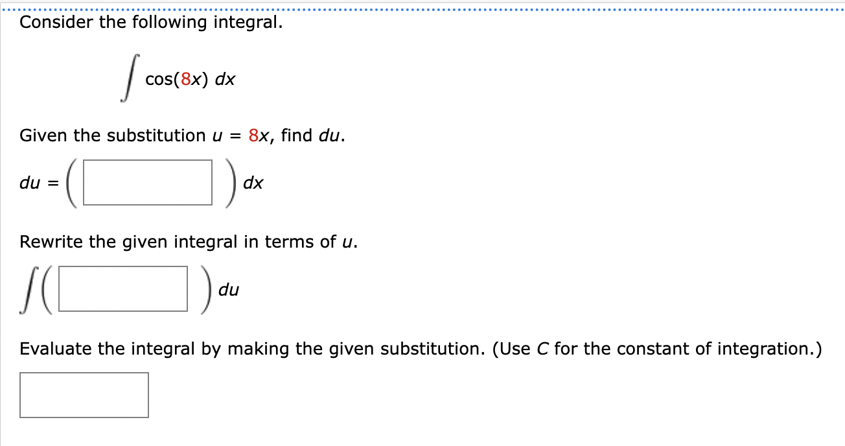Select the heading Rewrite the given integral

(130, 241)
